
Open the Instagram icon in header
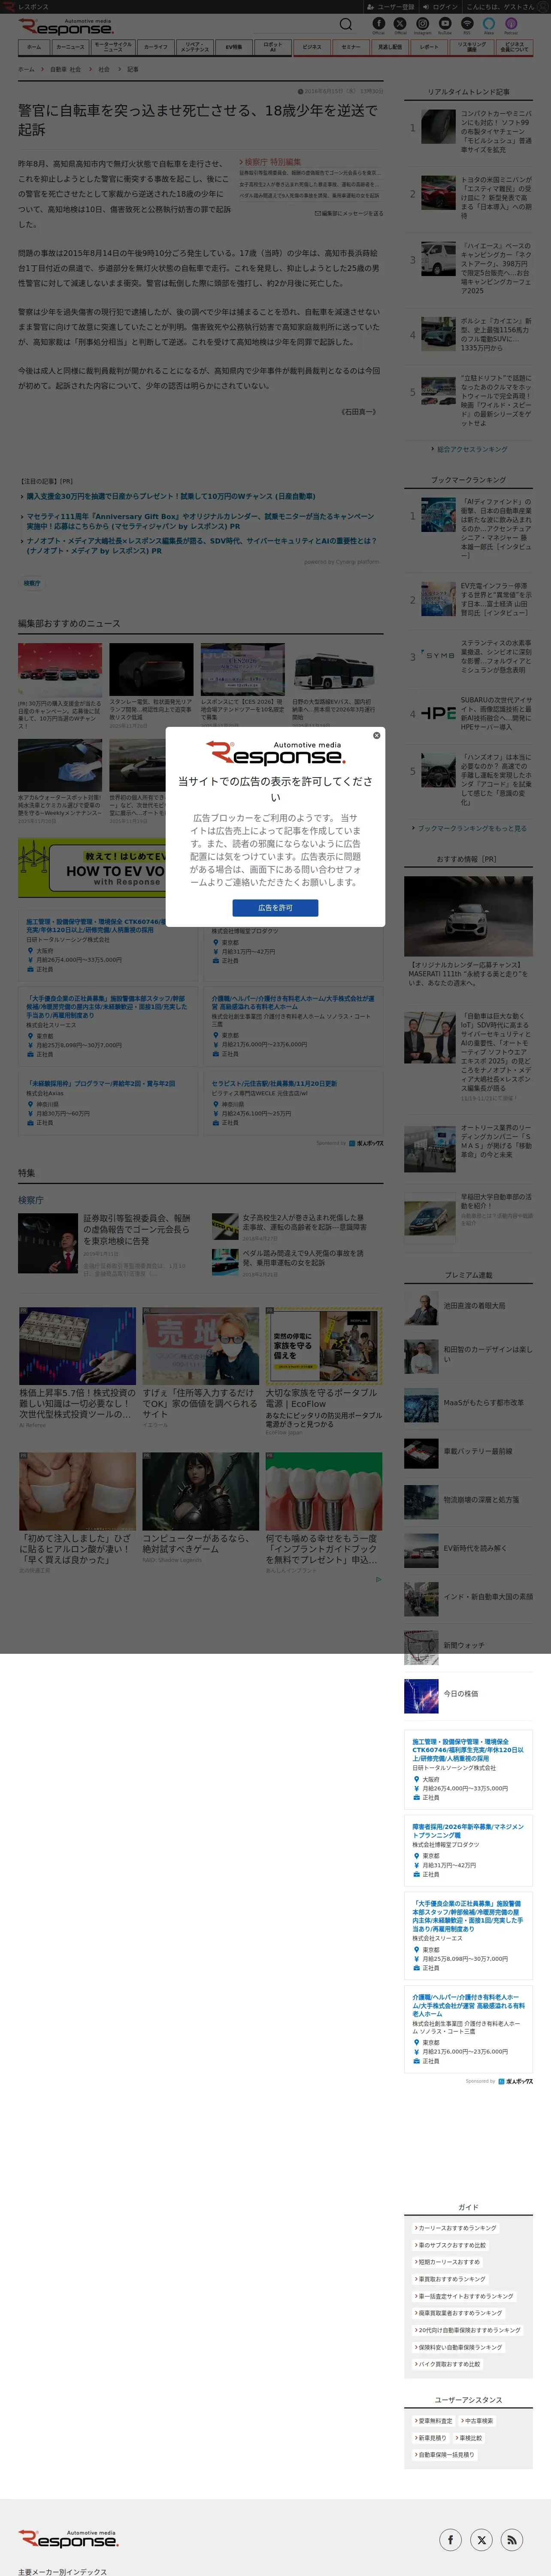pos(422,23)
